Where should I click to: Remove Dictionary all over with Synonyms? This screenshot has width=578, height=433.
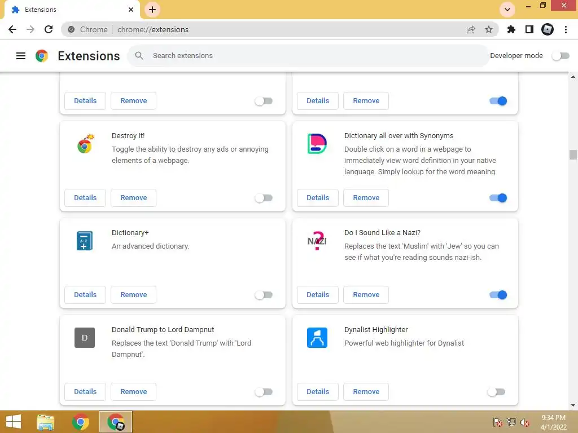pos(366,198)
